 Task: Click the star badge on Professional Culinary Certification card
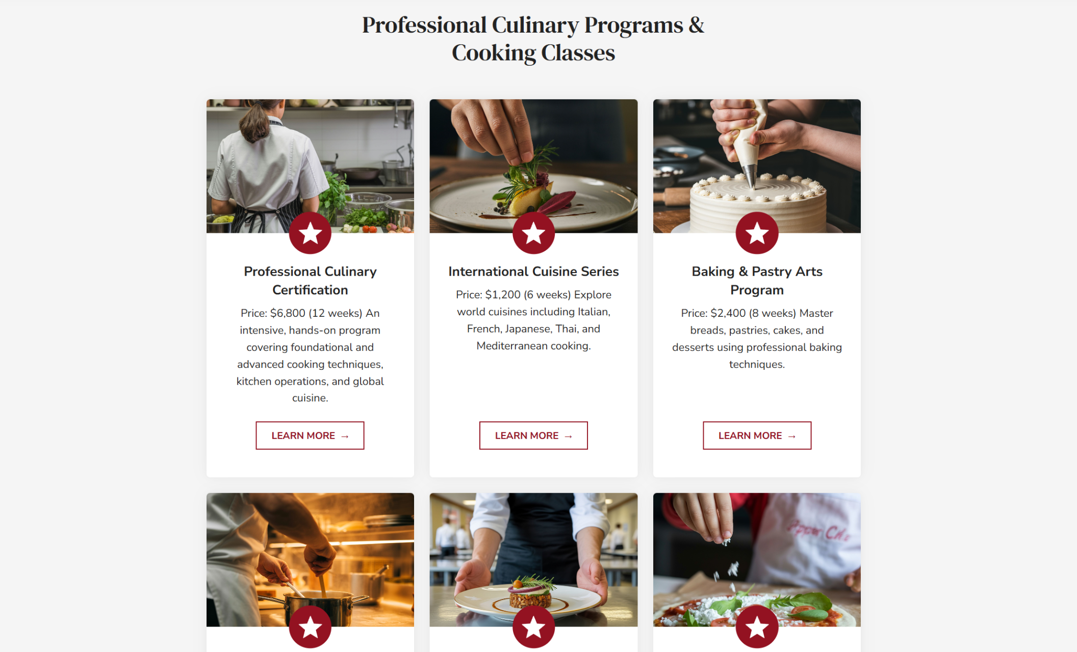pos(310,233)
